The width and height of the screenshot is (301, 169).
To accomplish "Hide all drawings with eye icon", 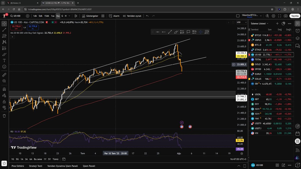I will [x=4, y=108].
